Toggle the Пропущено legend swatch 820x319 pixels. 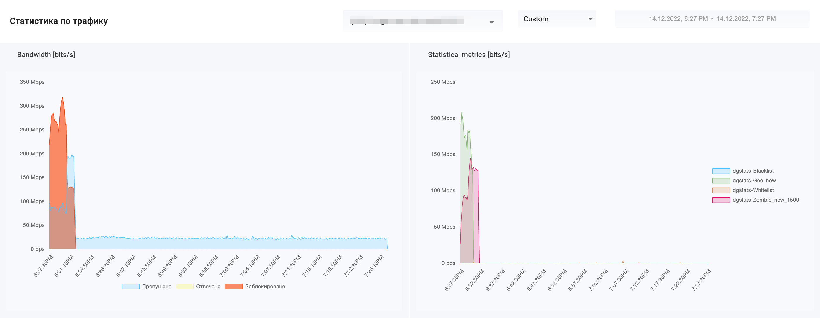point(131,287)
